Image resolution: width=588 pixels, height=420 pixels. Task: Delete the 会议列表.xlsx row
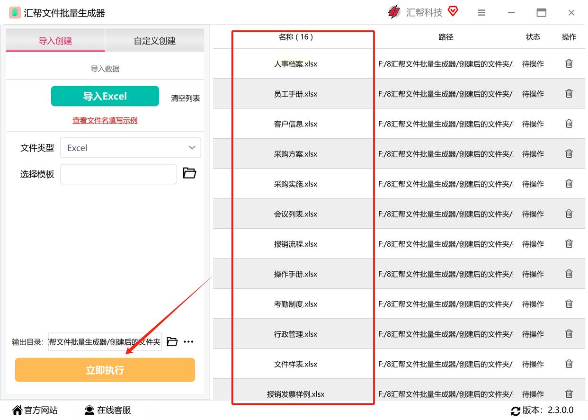(569, 214)
